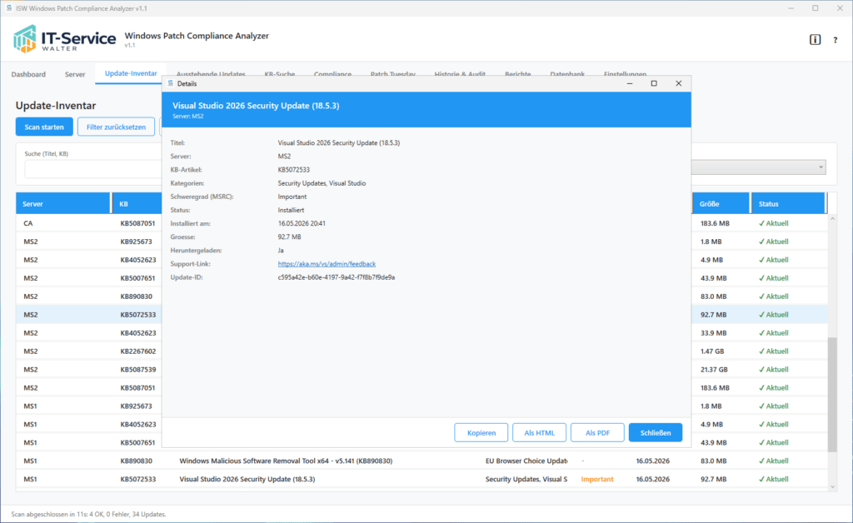Click the info icon in header
The height and width of the screenshot is (523, 853).
(815, 40)
